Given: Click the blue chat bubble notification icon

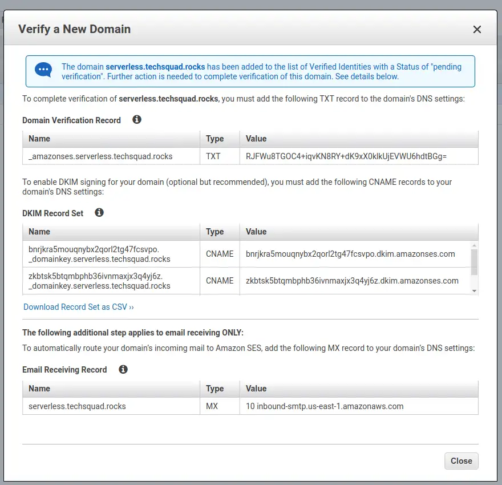Looking at the screenshot, I should click(43, 70).
